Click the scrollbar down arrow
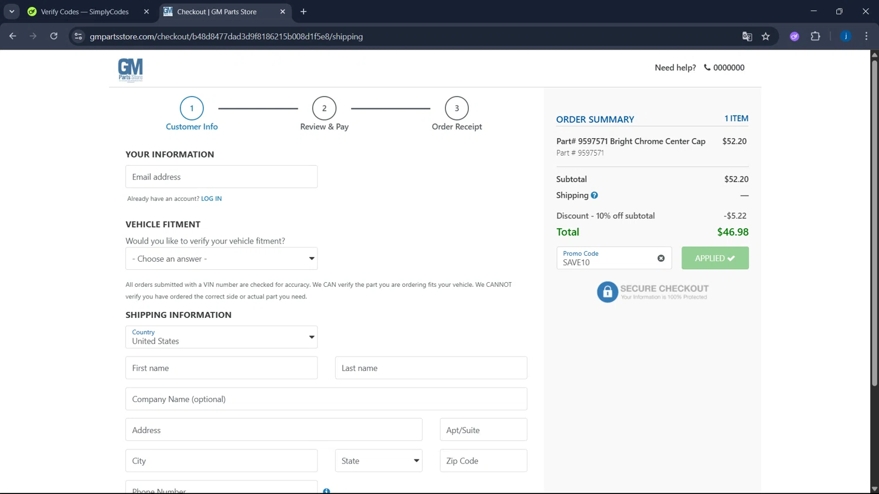Viewport: 879px width, 494px height. (x=874, y=489)
